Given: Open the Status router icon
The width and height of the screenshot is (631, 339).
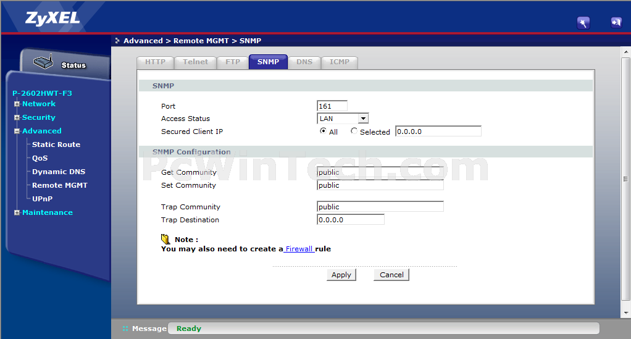Looking at the screenshot, I should [43, 62].
